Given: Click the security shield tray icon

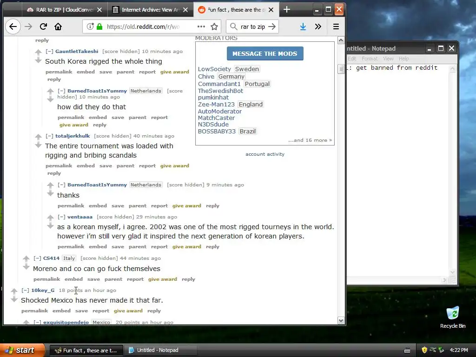Looking at the screenshot, I should 424,350.
